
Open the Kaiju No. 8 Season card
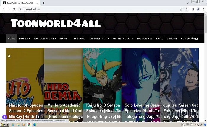(x=102, y=85)
